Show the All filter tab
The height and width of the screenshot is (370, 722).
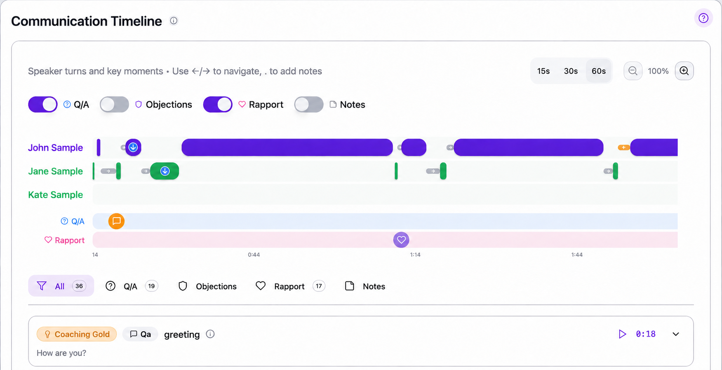(61, 286)
